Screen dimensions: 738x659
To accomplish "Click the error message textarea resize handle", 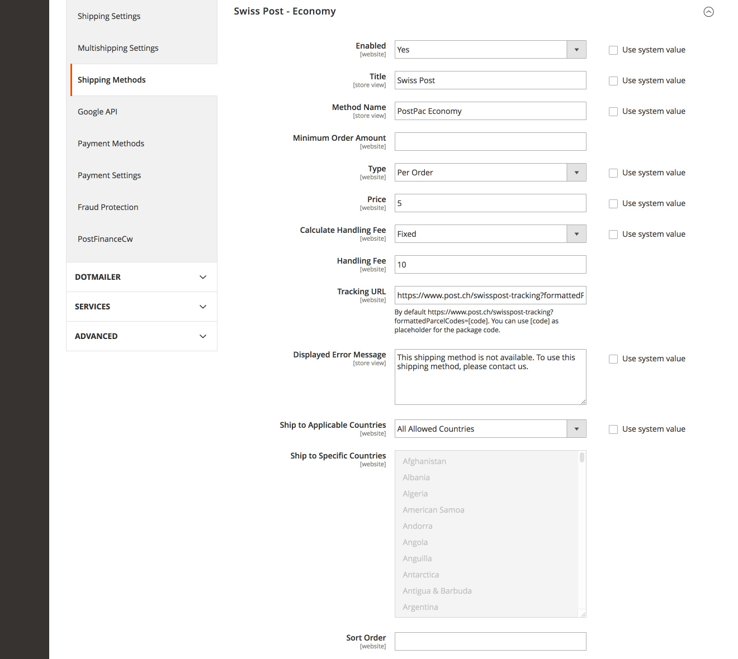I will [x=583, y=402].
